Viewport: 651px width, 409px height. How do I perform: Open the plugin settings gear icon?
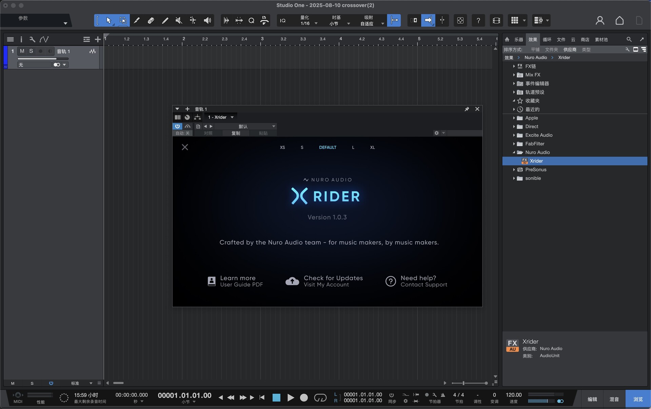437,133
